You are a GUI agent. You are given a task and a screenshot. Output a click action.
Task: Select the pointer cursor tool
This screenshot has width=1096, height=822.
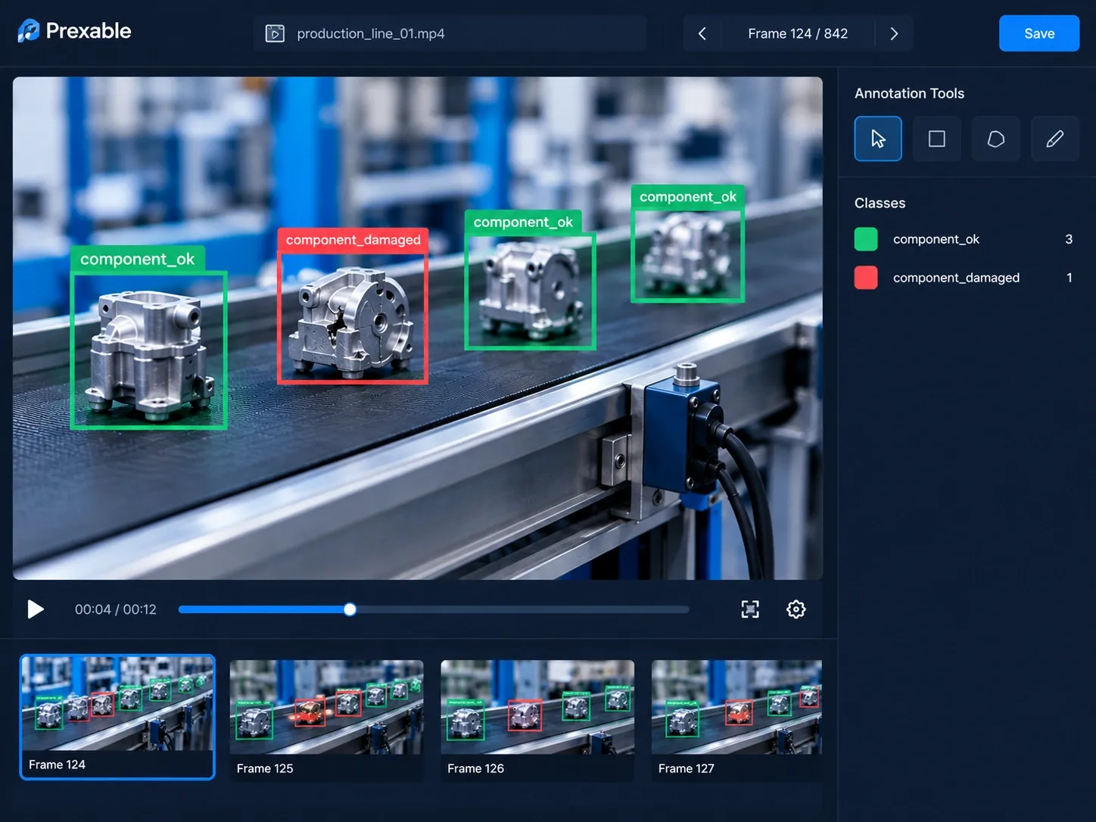point(878,139)
